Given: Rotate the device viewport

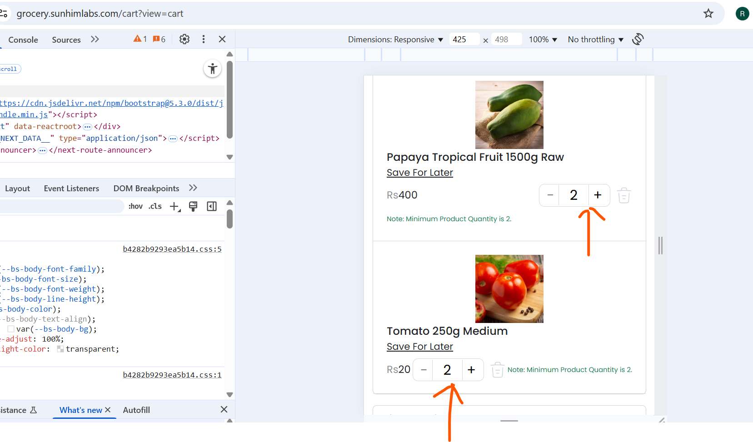Looking at the screenshot, I should click(638, 39).
